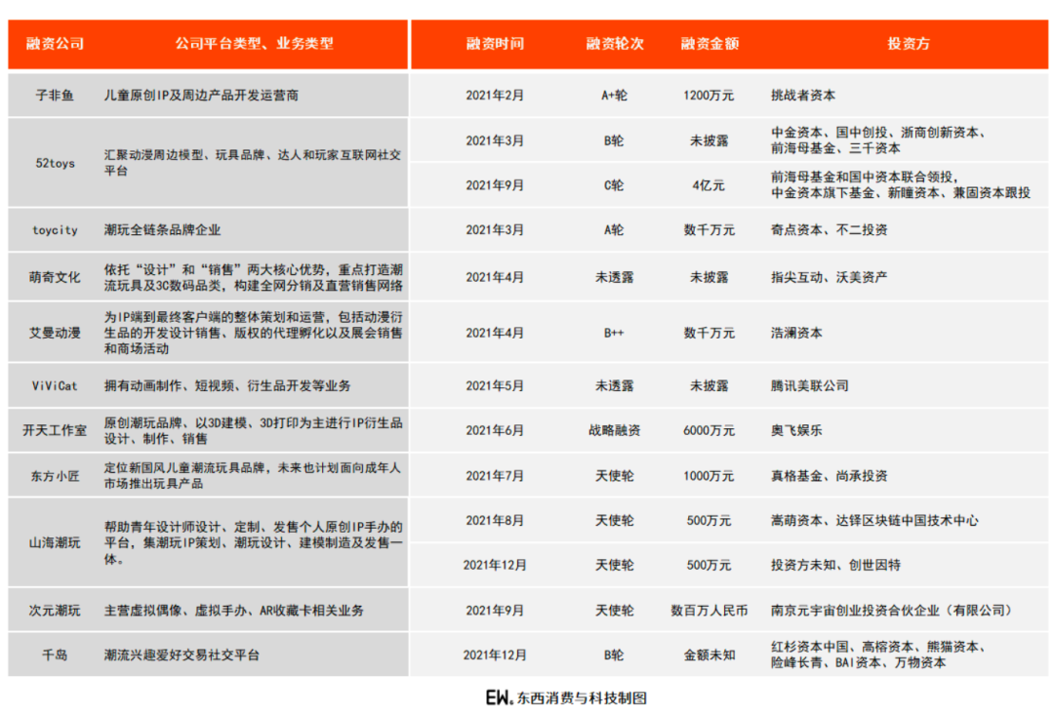Viewport: 1054px width, 716px height.
Task: Click 潮玩全链条品牌企业 description
Action: (x=162, y=229)
